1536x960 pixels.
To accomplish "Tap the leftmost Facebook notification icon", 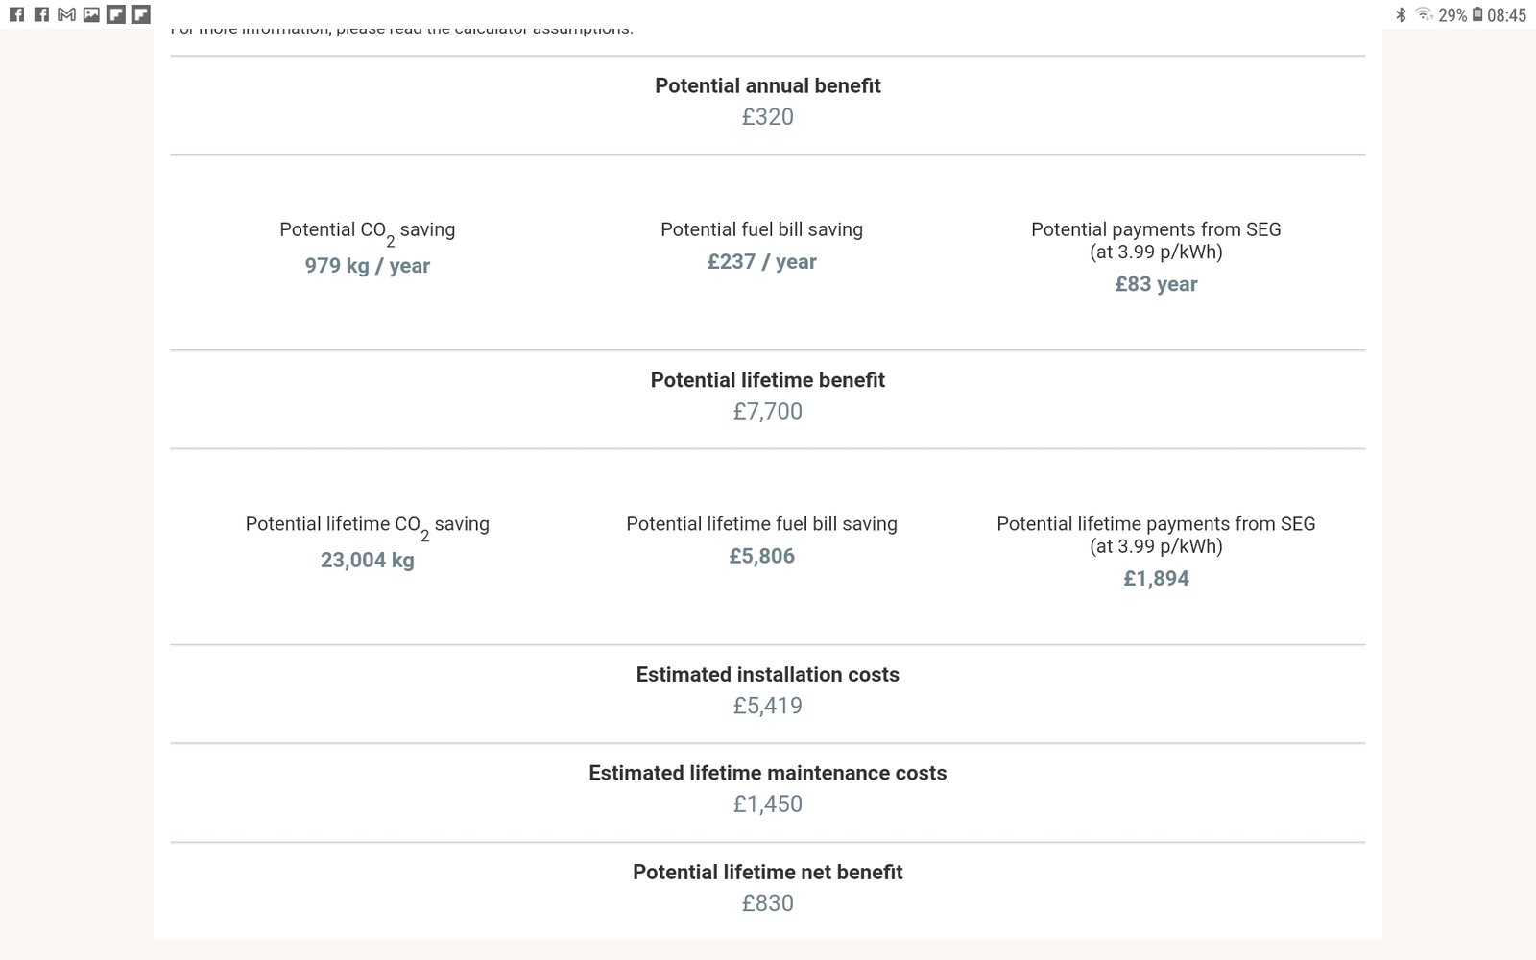I will [16, 14].
